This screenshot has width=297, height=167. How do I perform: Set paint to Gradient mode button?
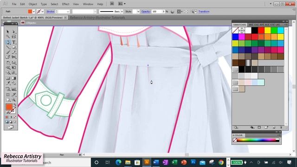tap(11, 117)
